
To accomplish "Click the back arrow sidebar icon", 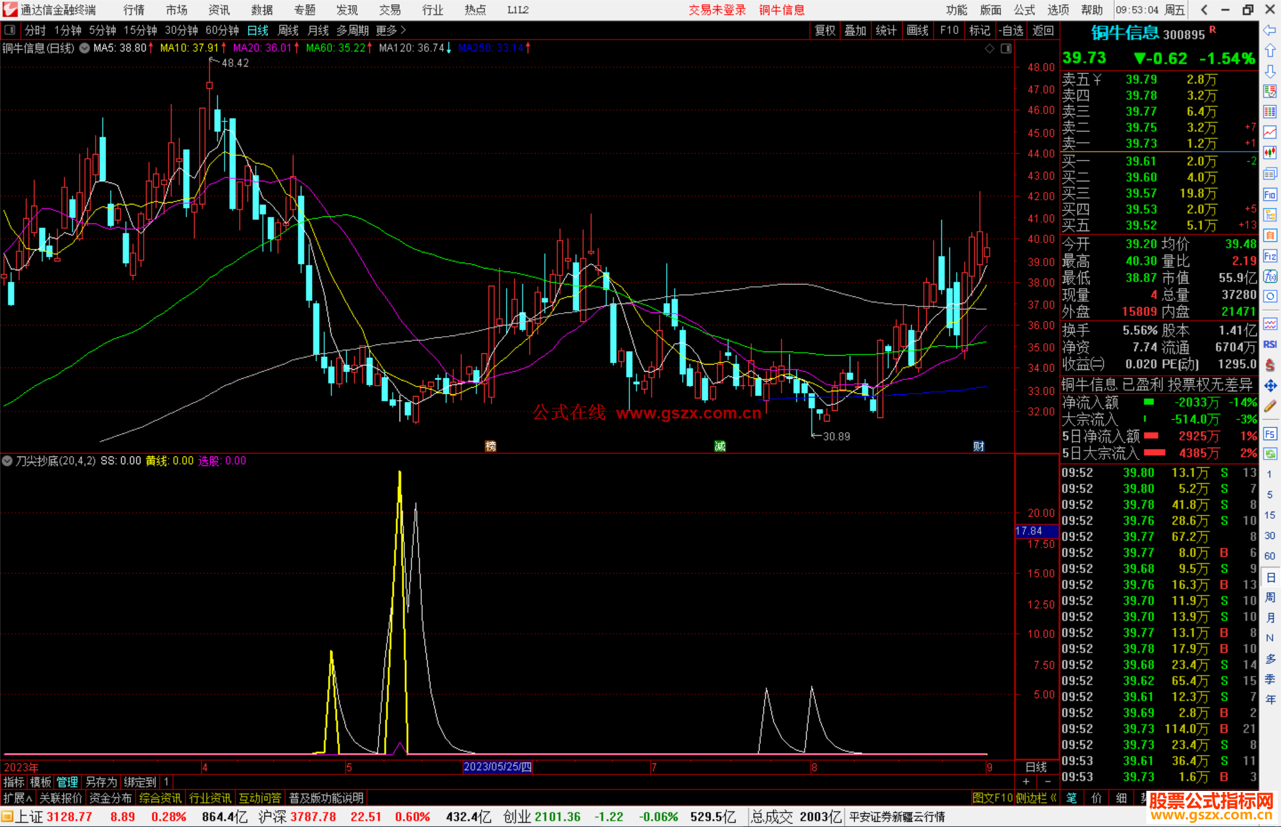I will (x=1270, y=30).
